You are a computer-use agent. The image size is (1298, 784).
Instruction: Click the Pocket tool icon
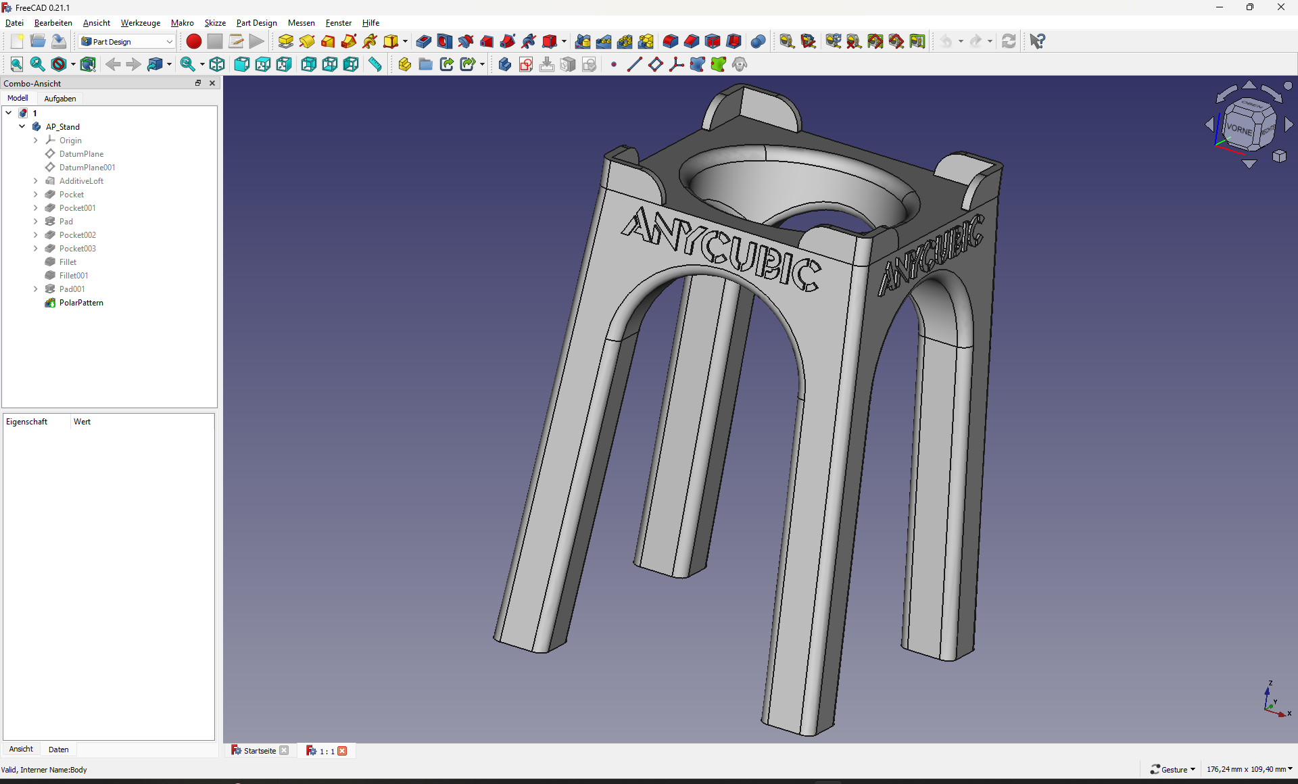tap(424, 41)
